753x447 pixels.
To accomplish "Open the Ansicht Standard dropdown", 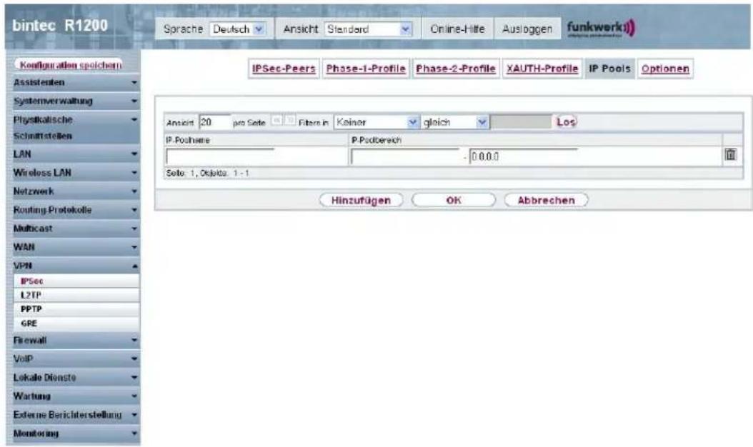I will [x=369, y=29].
